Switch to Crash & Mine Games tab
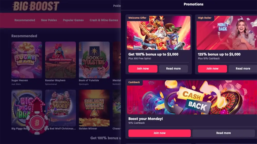Screen dimensions: 257x144 coord(104,20)
